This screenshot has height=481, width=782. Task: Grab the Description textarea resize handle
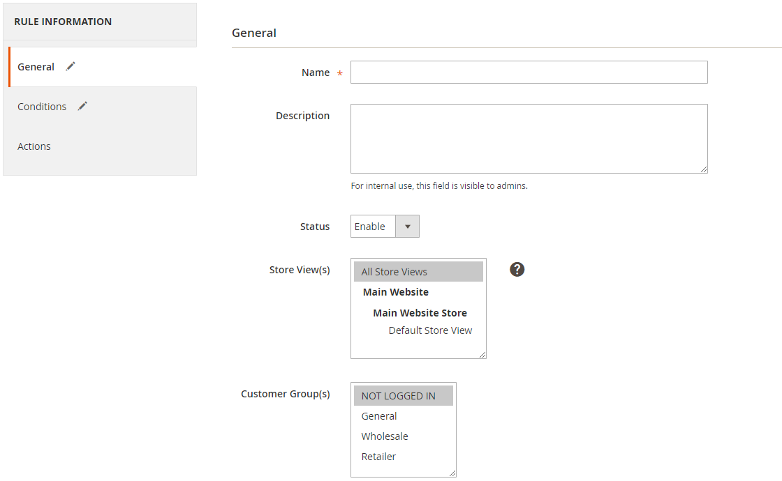pyautogui.click(x=704, y=169)
